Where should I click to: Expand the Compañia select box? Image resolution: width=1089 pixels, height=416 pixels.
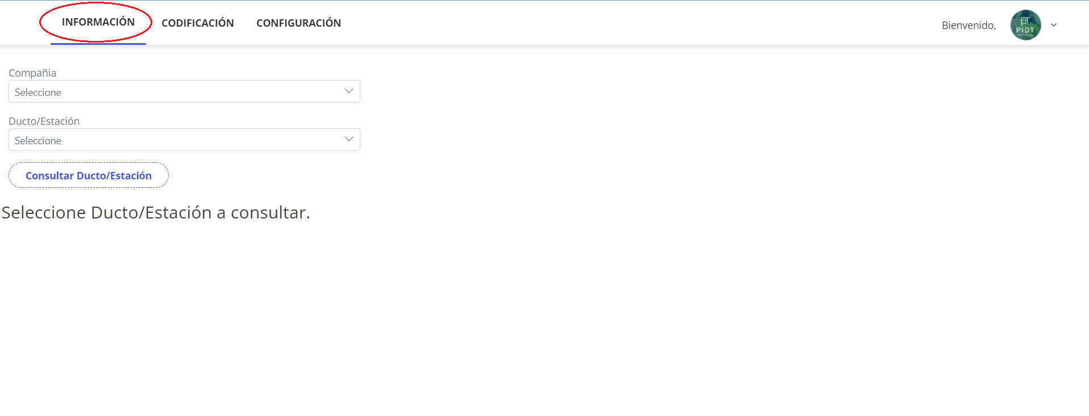coord(184,91)
